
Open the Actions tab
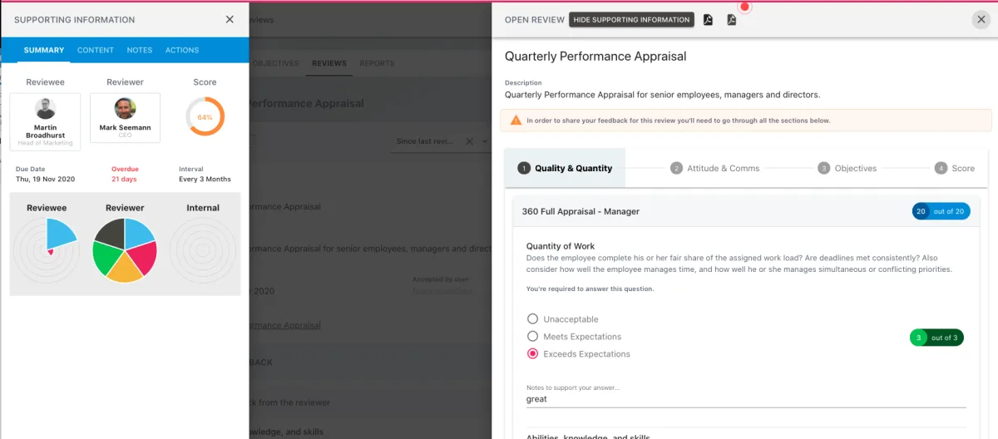click(x=182, y=50)
